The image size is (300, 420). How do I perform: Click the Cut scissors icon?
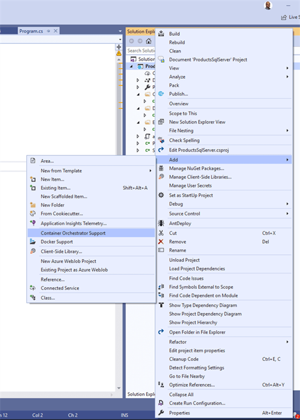pos(161,233)
